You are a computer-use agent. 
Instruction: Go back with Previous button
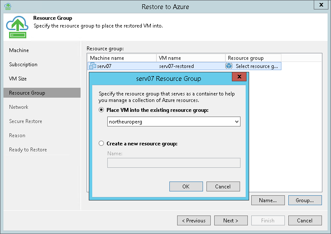[x=194, y=221]
